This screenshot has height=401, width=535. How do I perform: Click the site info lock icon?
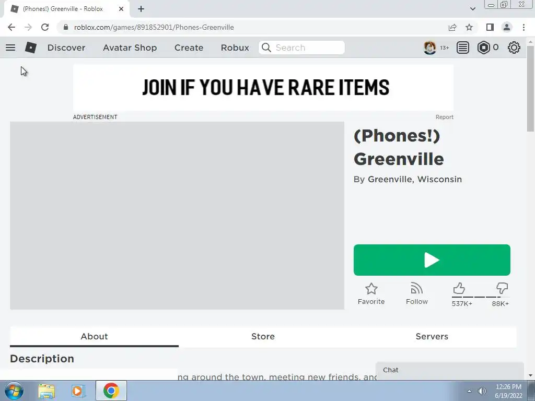point(66,27)
